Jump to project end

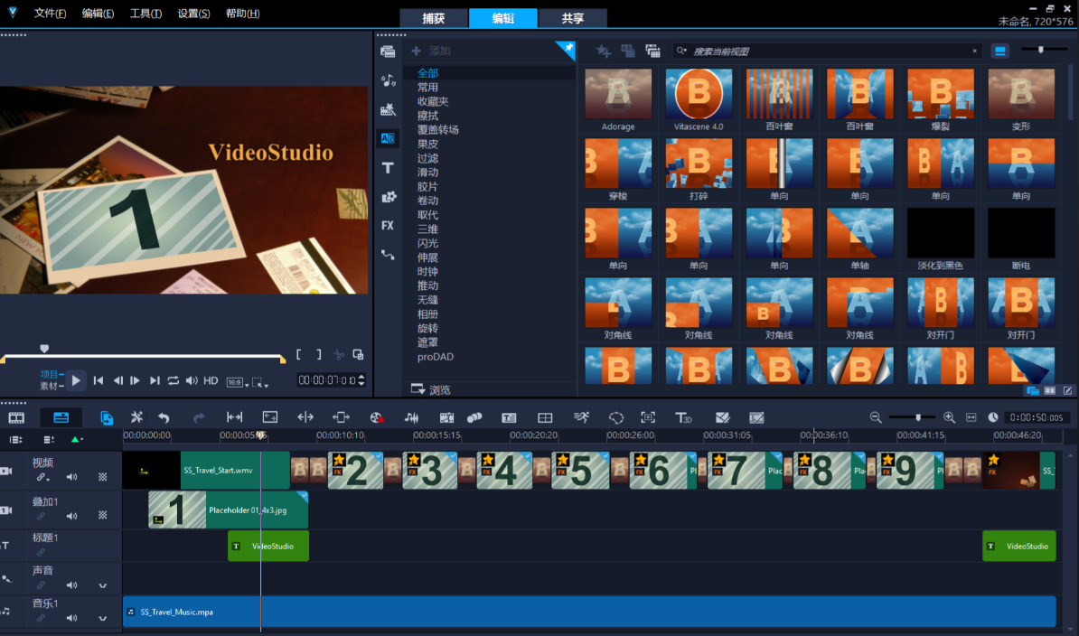click(x=155, y=380)
